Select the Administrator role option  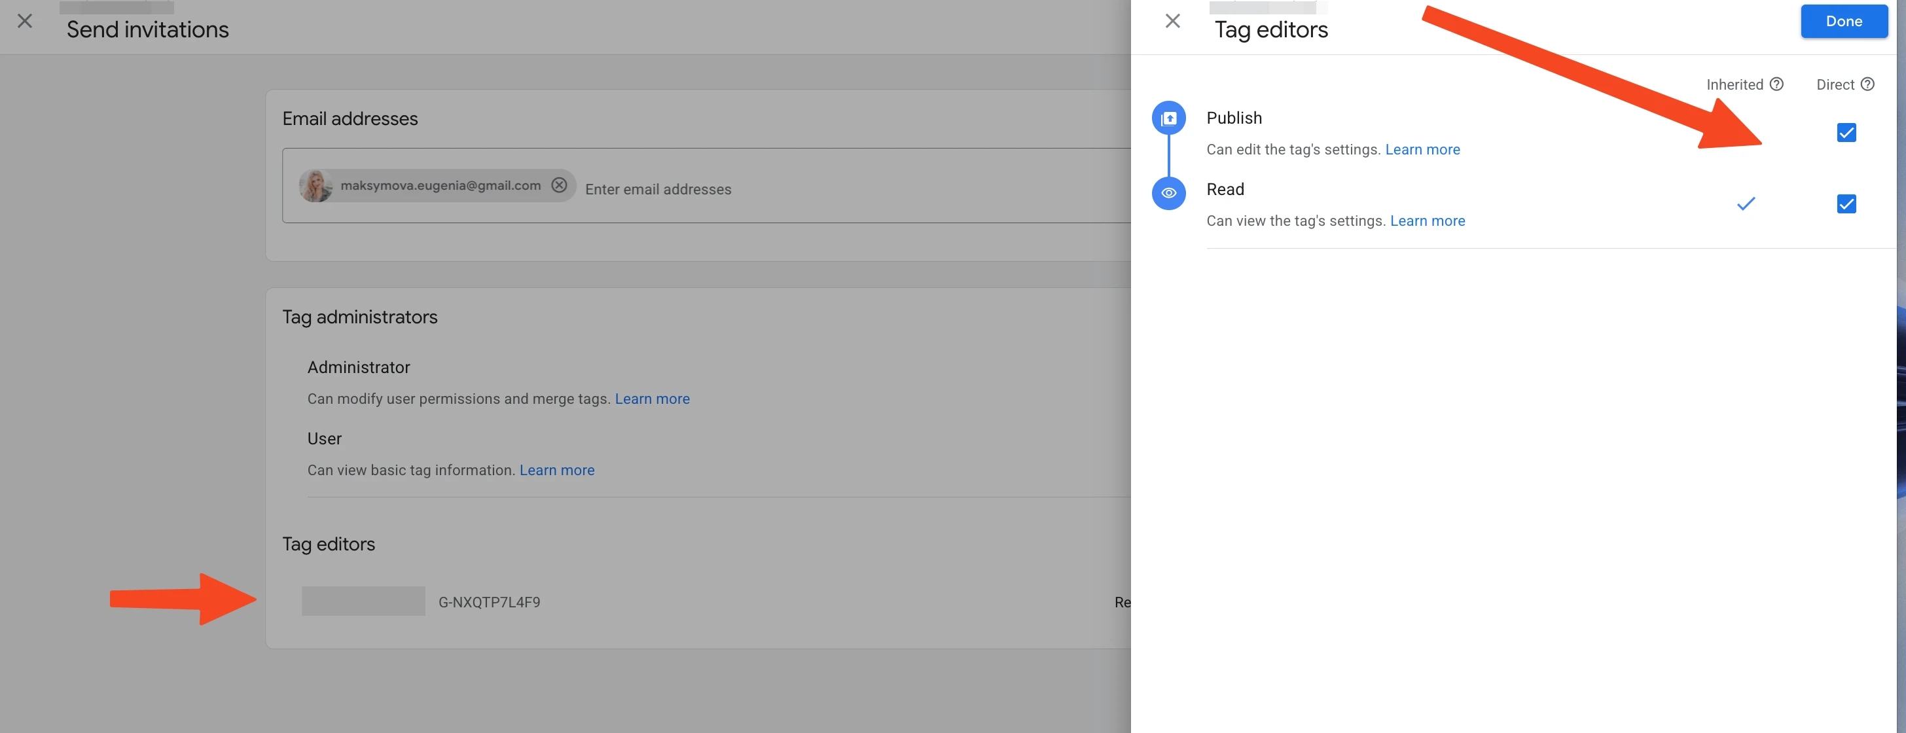[x=359, y=368]
